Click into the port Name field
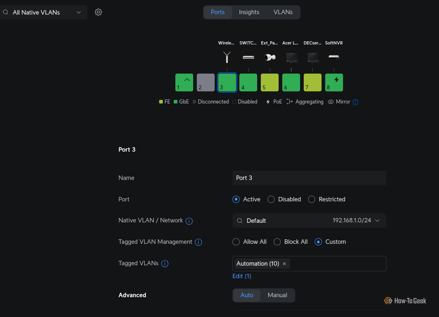The image size is (439, 317). click(309, 178)
